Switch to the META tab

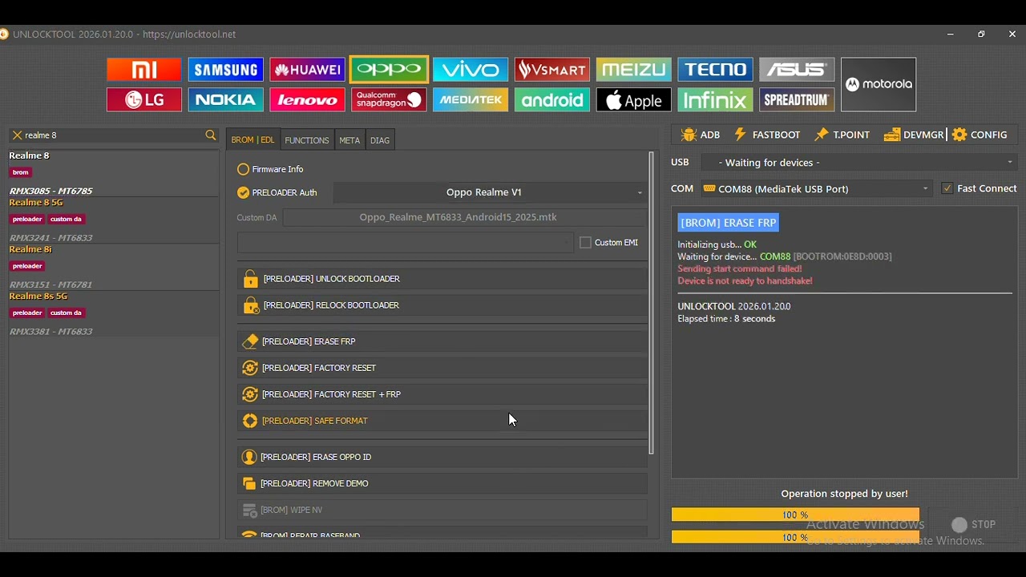click(x=349, y=140)
